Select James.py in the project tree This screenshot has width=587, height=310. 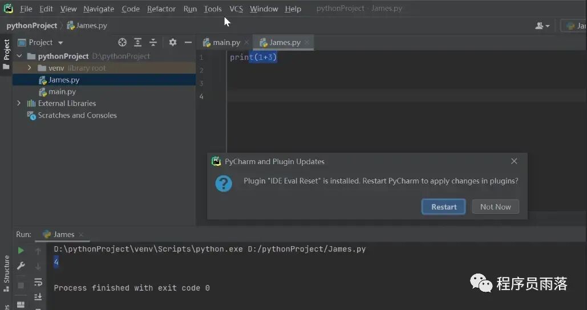point(104,80)
